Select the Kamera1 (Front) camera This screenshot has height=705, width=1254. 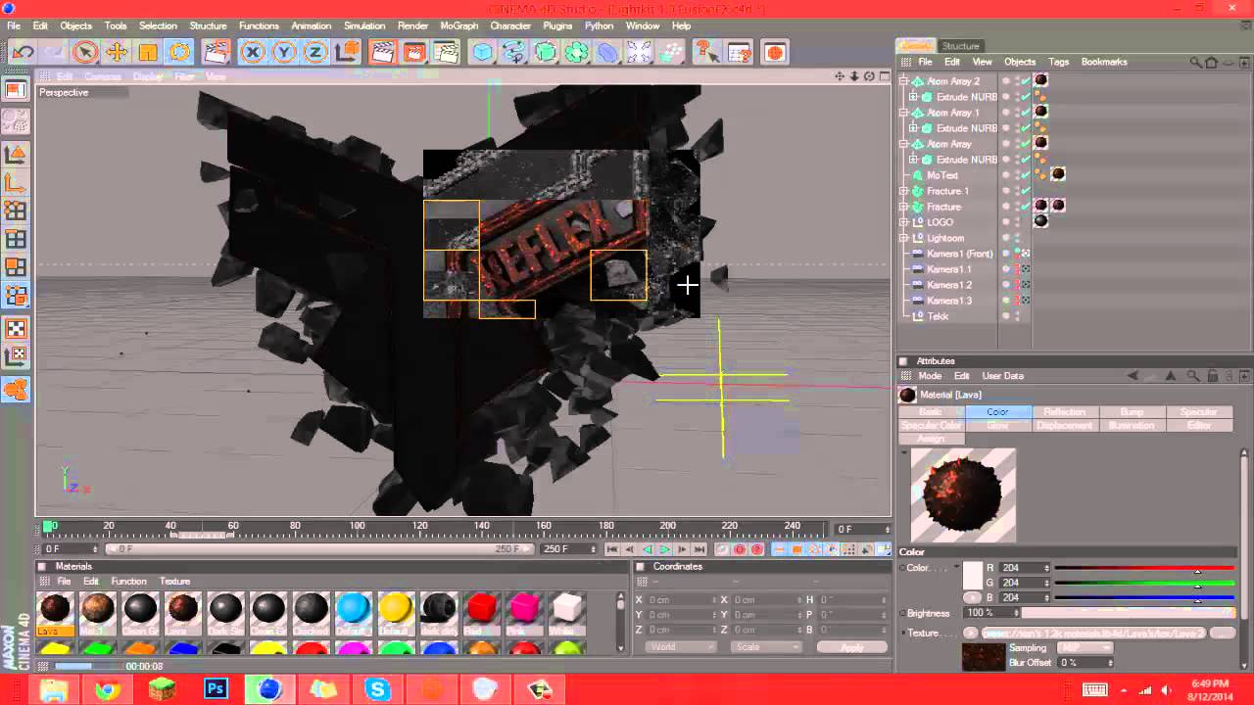point(960,254)
